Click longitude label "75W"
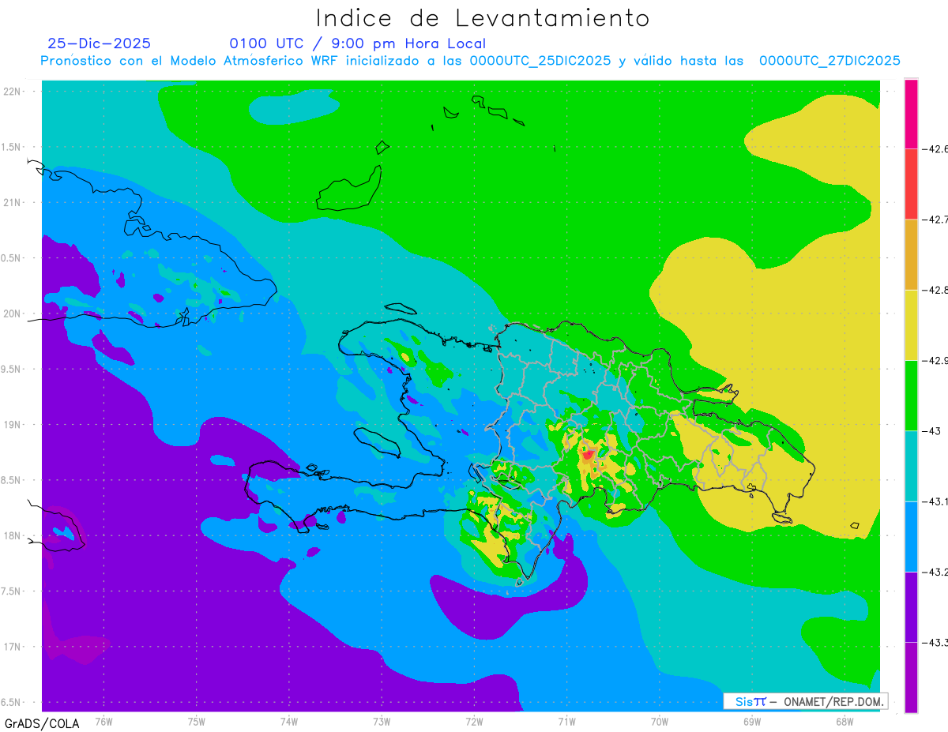The image size is (948, 732). pos(197,721)
